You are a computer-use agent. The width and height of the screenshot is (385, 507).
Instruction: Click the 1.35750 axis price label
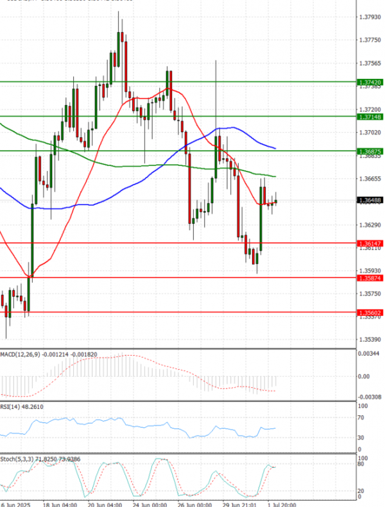[370, 294]
